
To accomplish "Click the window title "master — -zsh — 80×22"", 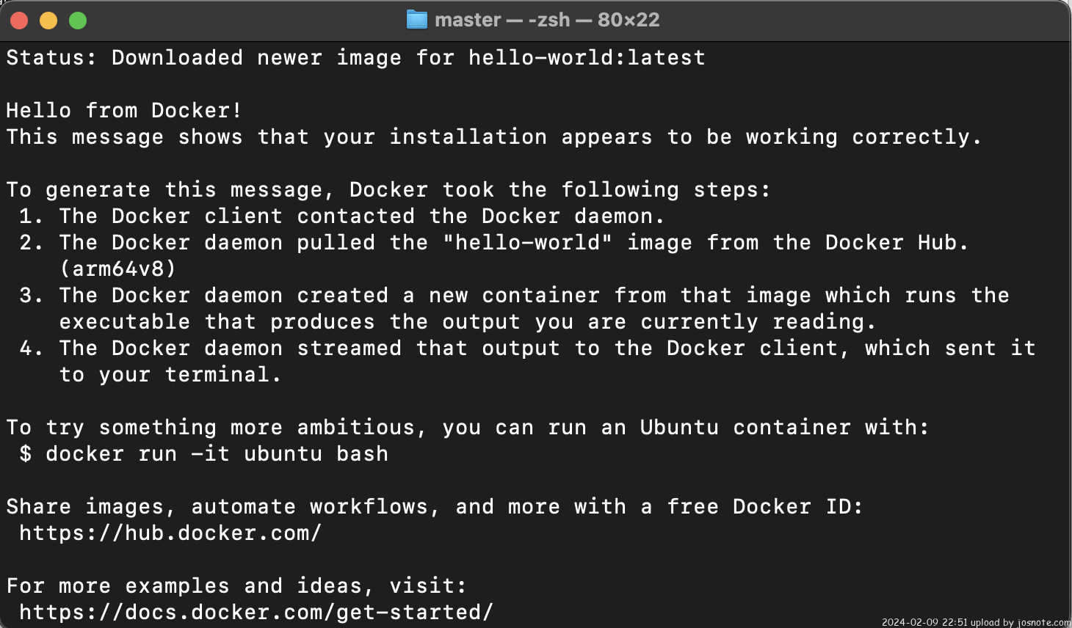I will coord(546,20).
